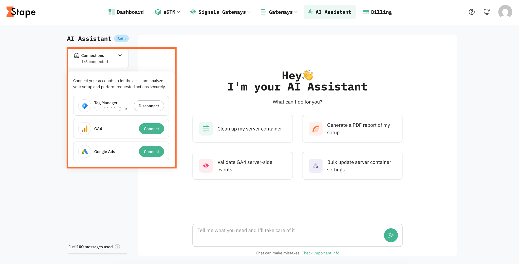Disconnect the Tag Manager account
This screenshot has width=519, height=264.
click(x=149, y=106)
